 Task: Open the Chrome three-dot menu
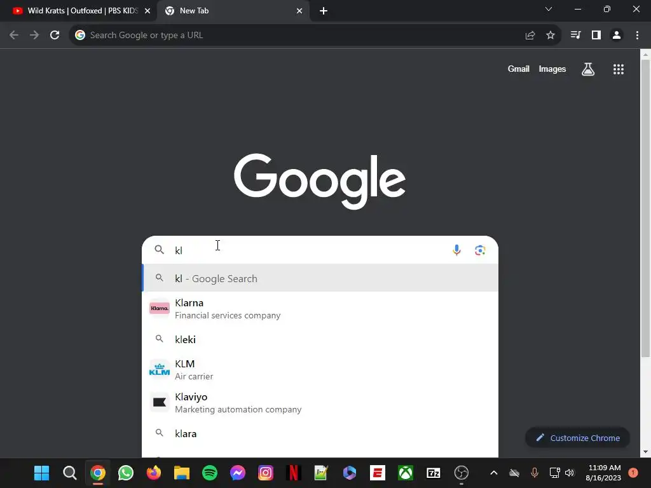[x=637, y=36]
